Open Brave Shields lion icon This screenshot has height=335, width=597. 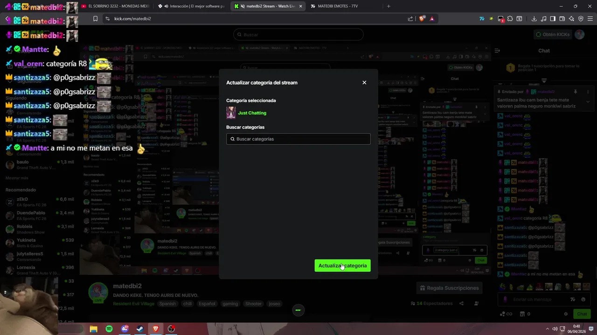(x=422, y=19)
